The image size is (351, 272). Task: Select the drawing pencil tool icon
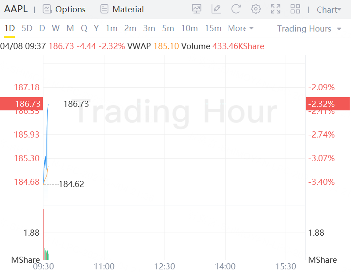[x=216, y=9]
